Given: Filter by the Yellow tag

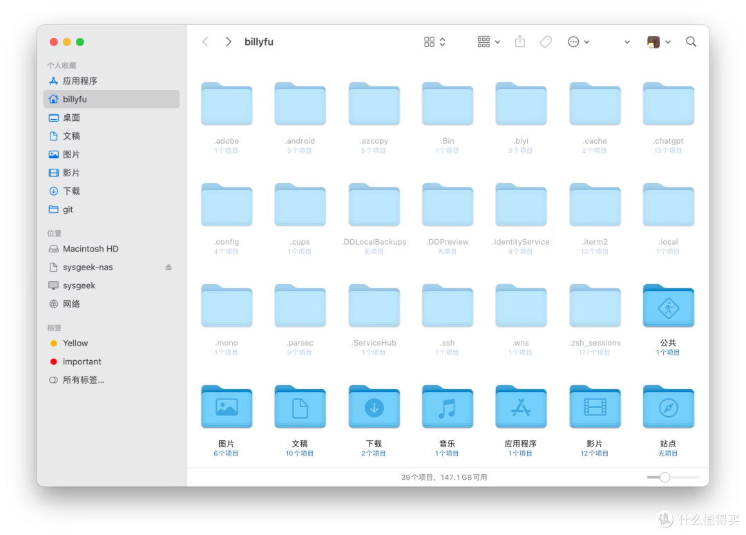Looking at the screenshot, I should tap(111, 343).
